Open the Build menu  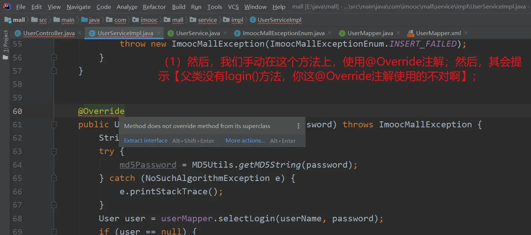[179, 7]
